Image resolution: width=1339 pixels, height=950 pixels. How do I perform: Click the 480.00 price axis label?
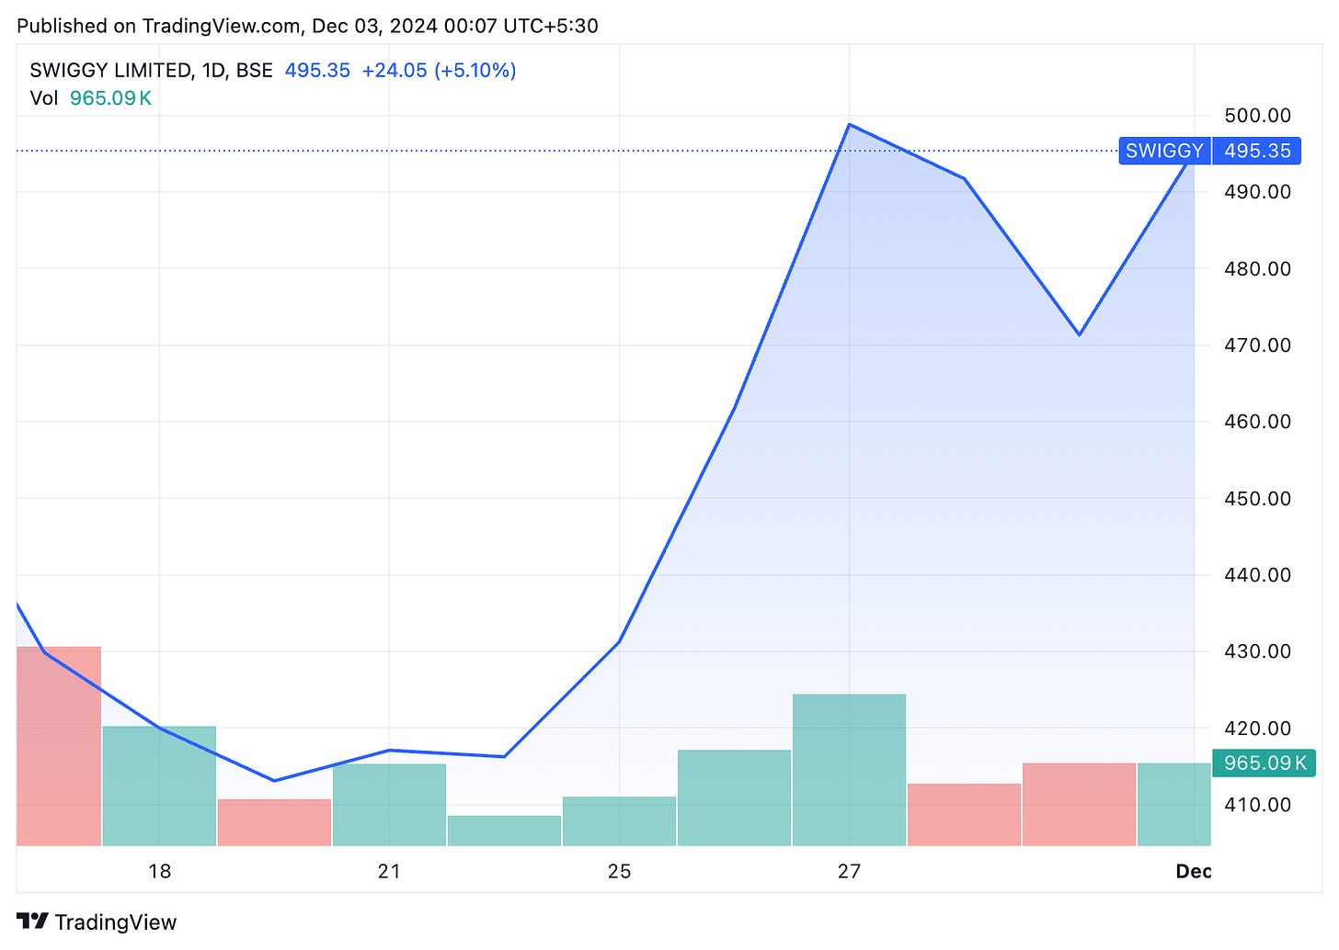tap(1257, 268)
